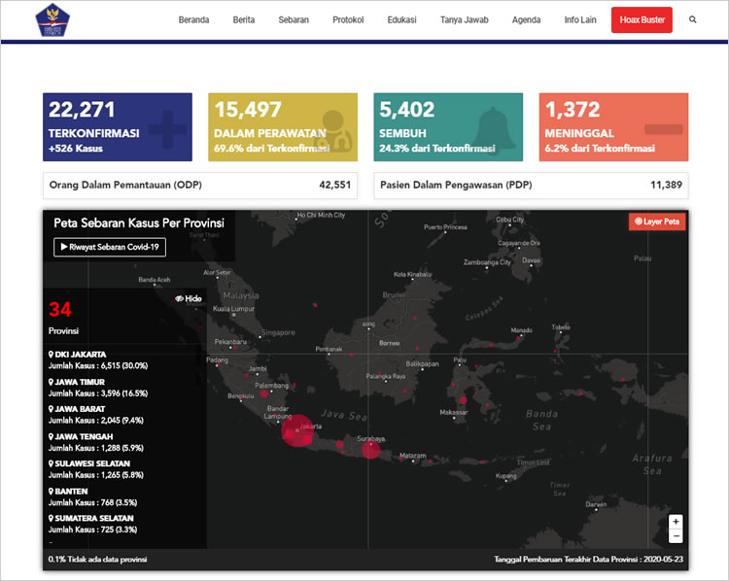This screenshot has width=729, height=581.
Task: Click the search magnifier icon in navbar
Action: 692,19
